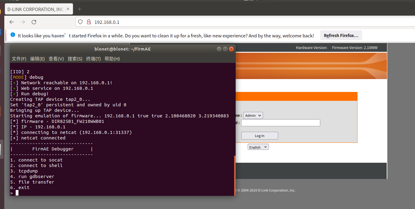Click the Refresh Firefox… button
This screenshot has width=415, height=209.
pyautogui.click(x=341, y=36)
